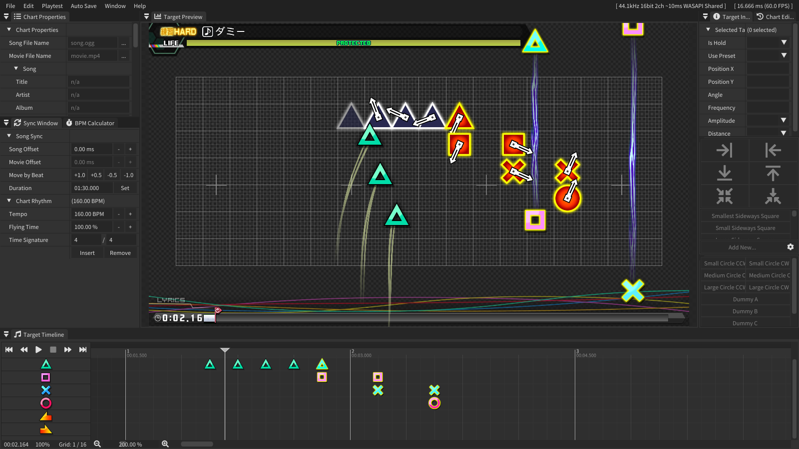The height and width of the screenshot is (449, 799).
Task: Open the Auto Save menu
Action: point(84,6)
